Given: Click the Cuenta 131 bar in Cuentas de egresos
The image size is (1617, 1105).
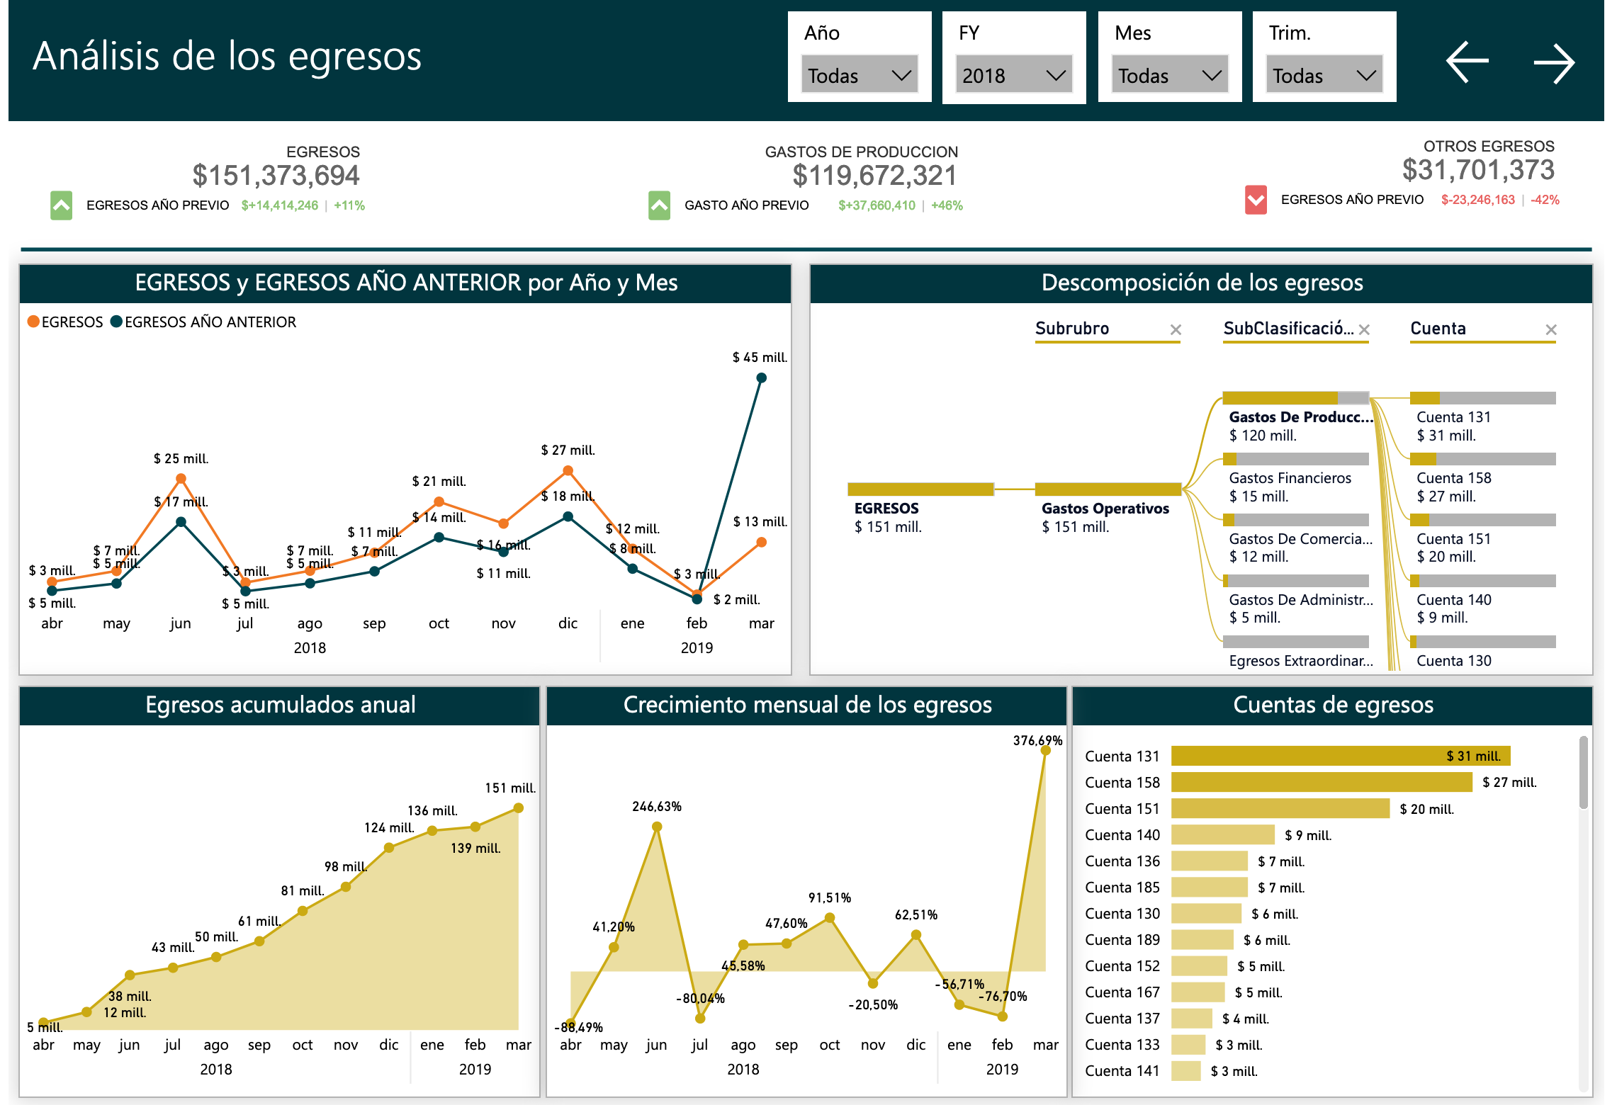Looking at the screenshot, I should click(x=1340, y=756).
